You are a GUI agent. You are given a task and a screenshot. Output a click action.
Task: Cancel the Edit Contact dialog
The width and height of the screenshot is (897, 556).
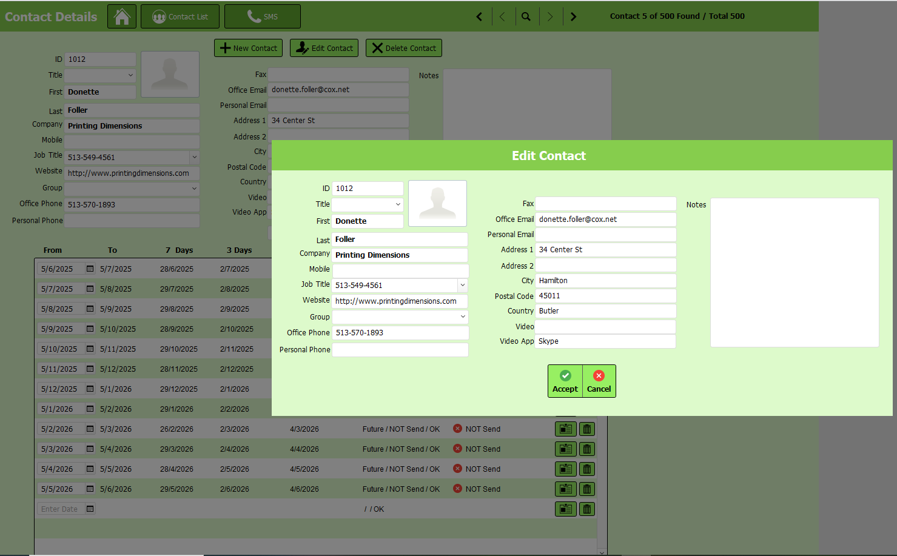click(599, 381)
